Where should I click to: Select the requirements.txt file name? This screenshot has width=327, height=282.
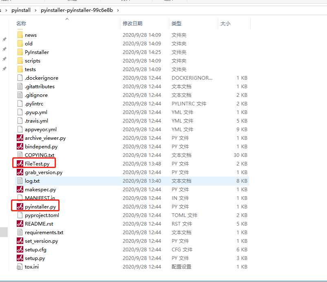(x=44, y=233)
